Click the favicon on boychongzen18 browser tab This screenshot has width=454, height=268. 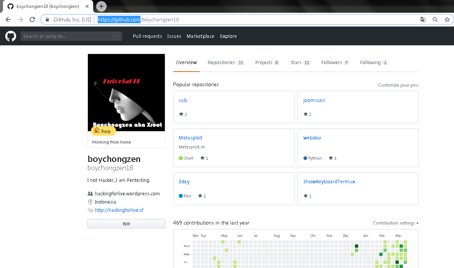coord(11,6)
